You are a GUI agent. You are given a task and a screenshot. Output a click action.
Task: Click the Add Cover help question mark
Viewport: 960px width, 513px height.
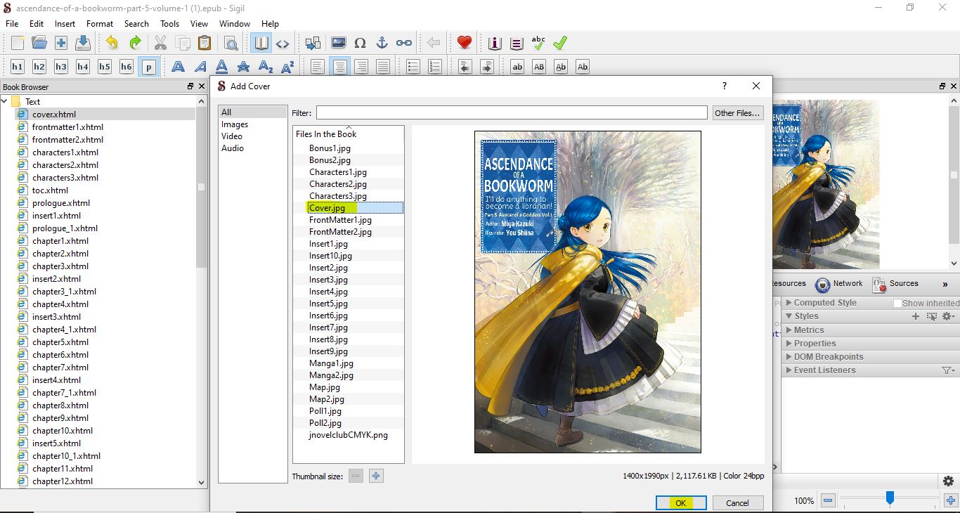coord(725,86)
